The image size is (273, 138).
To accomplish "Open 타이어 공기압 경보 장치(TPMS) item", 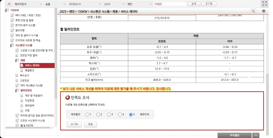I will [37, 116].
